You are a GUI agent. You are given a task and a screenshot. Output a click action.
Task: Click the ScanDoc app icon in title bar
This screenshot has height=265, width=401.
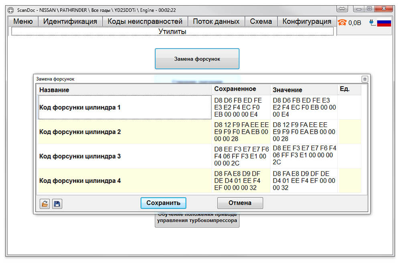11,10
